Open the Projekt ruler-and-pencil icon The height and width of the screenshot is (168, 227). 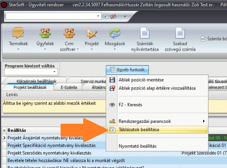click(92, 33)
